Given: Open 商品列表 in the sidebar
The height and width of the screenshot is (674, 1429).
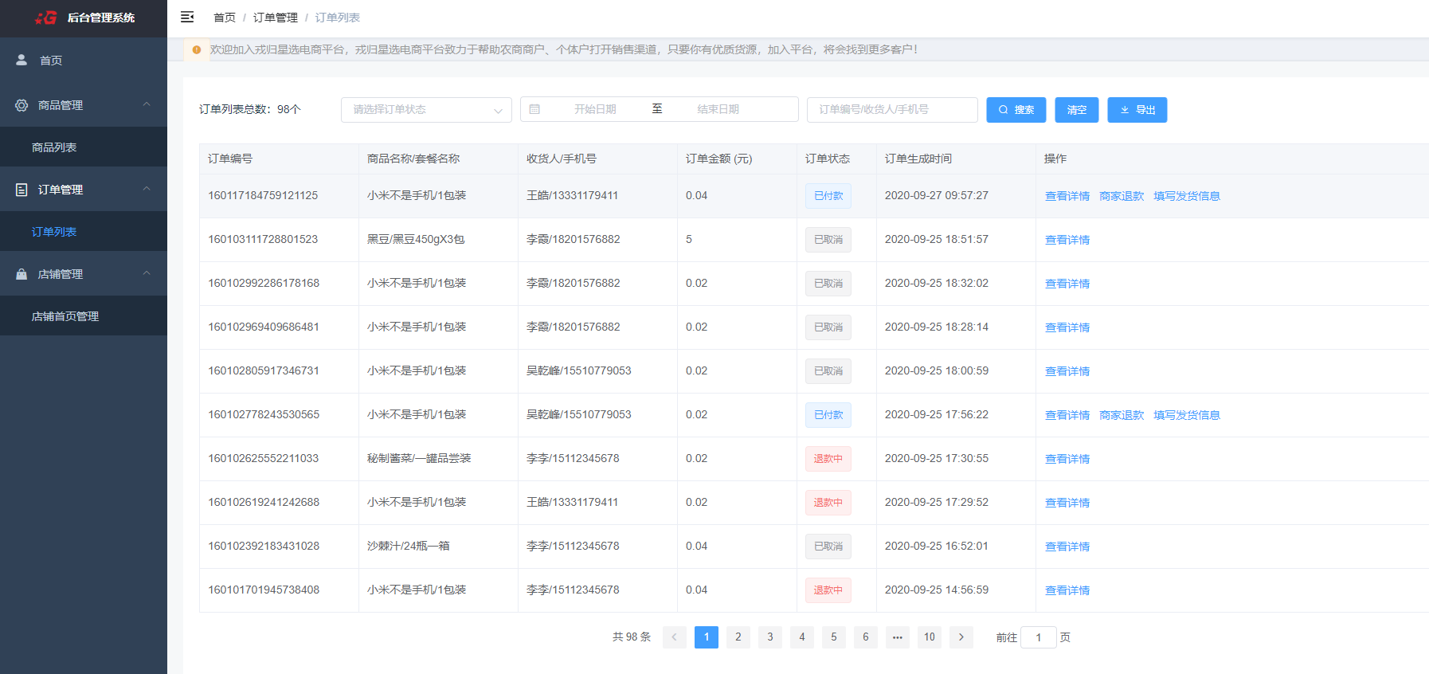Looking at the screenshot, I should (54, 147).
